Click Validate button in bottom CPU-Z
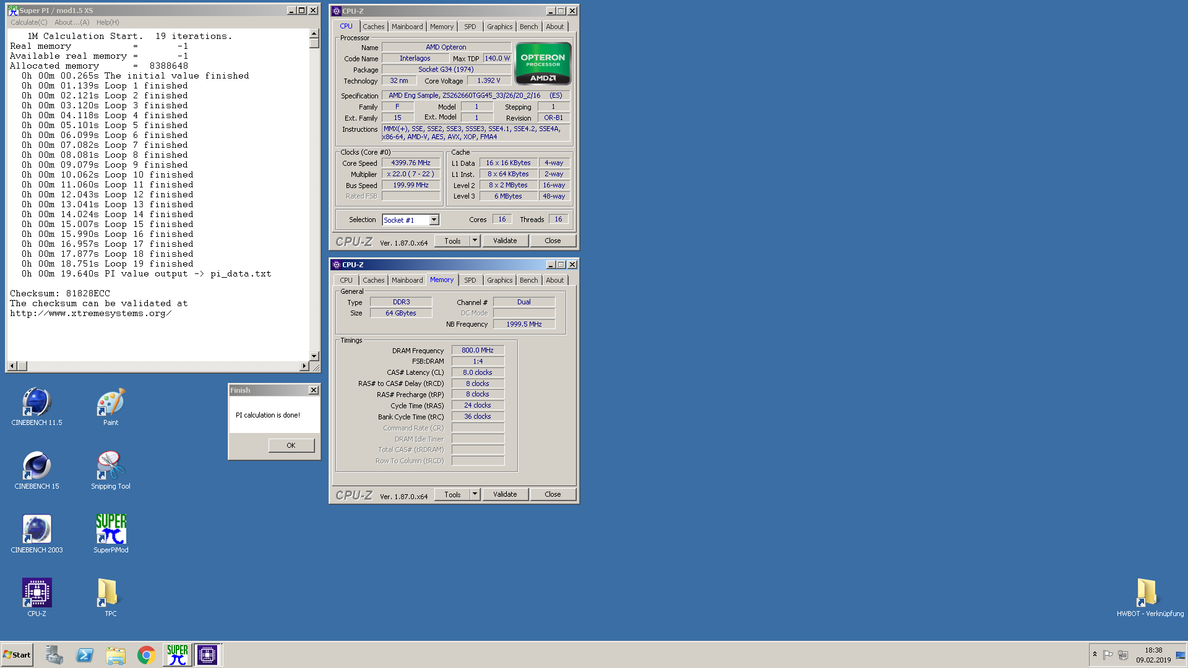 pos(505,495)
